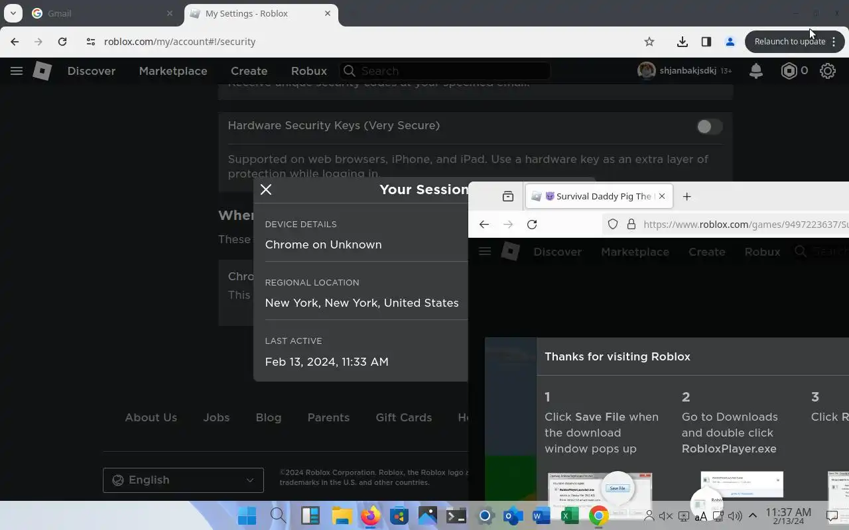Open the notifications bell in Roblox header
This screenshot has height=530, width=849.
[x=755, y=71]
